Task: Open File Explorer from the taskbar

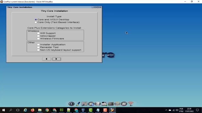Action: click(40, 110)
